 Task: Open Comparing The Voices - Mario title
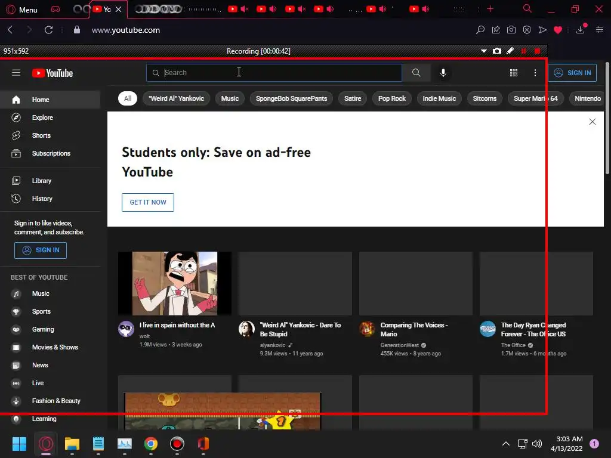(x=414, y=329)
